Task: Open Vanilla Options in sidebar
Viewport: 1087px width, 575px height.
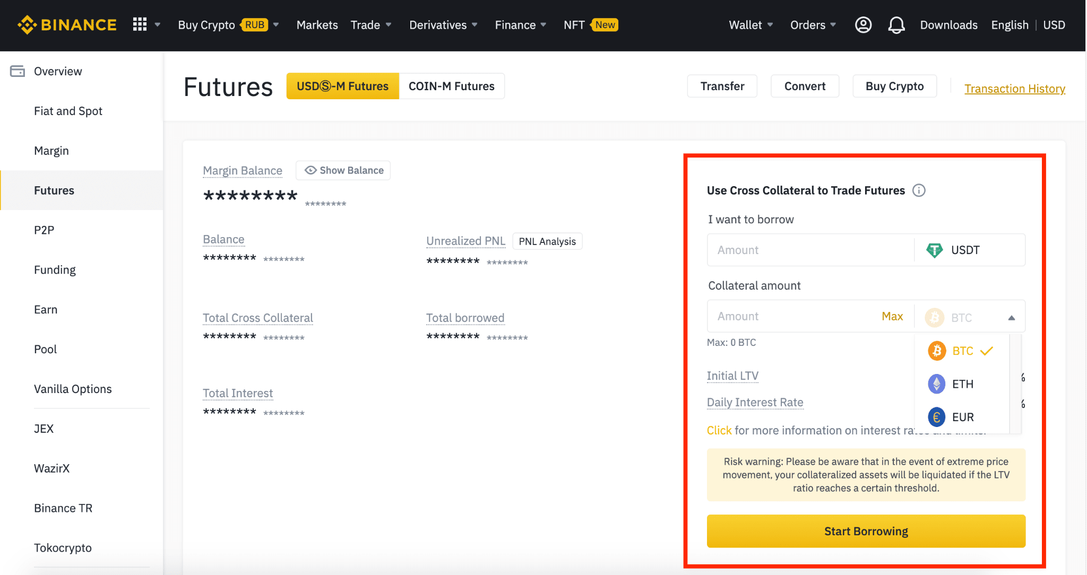Action: point(73,389)
